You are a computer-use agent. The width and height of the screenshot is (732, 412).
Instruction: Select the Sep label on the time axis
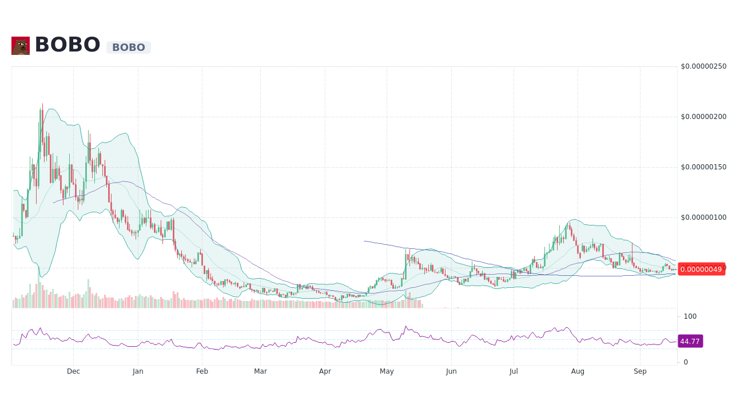pos(640,371)
